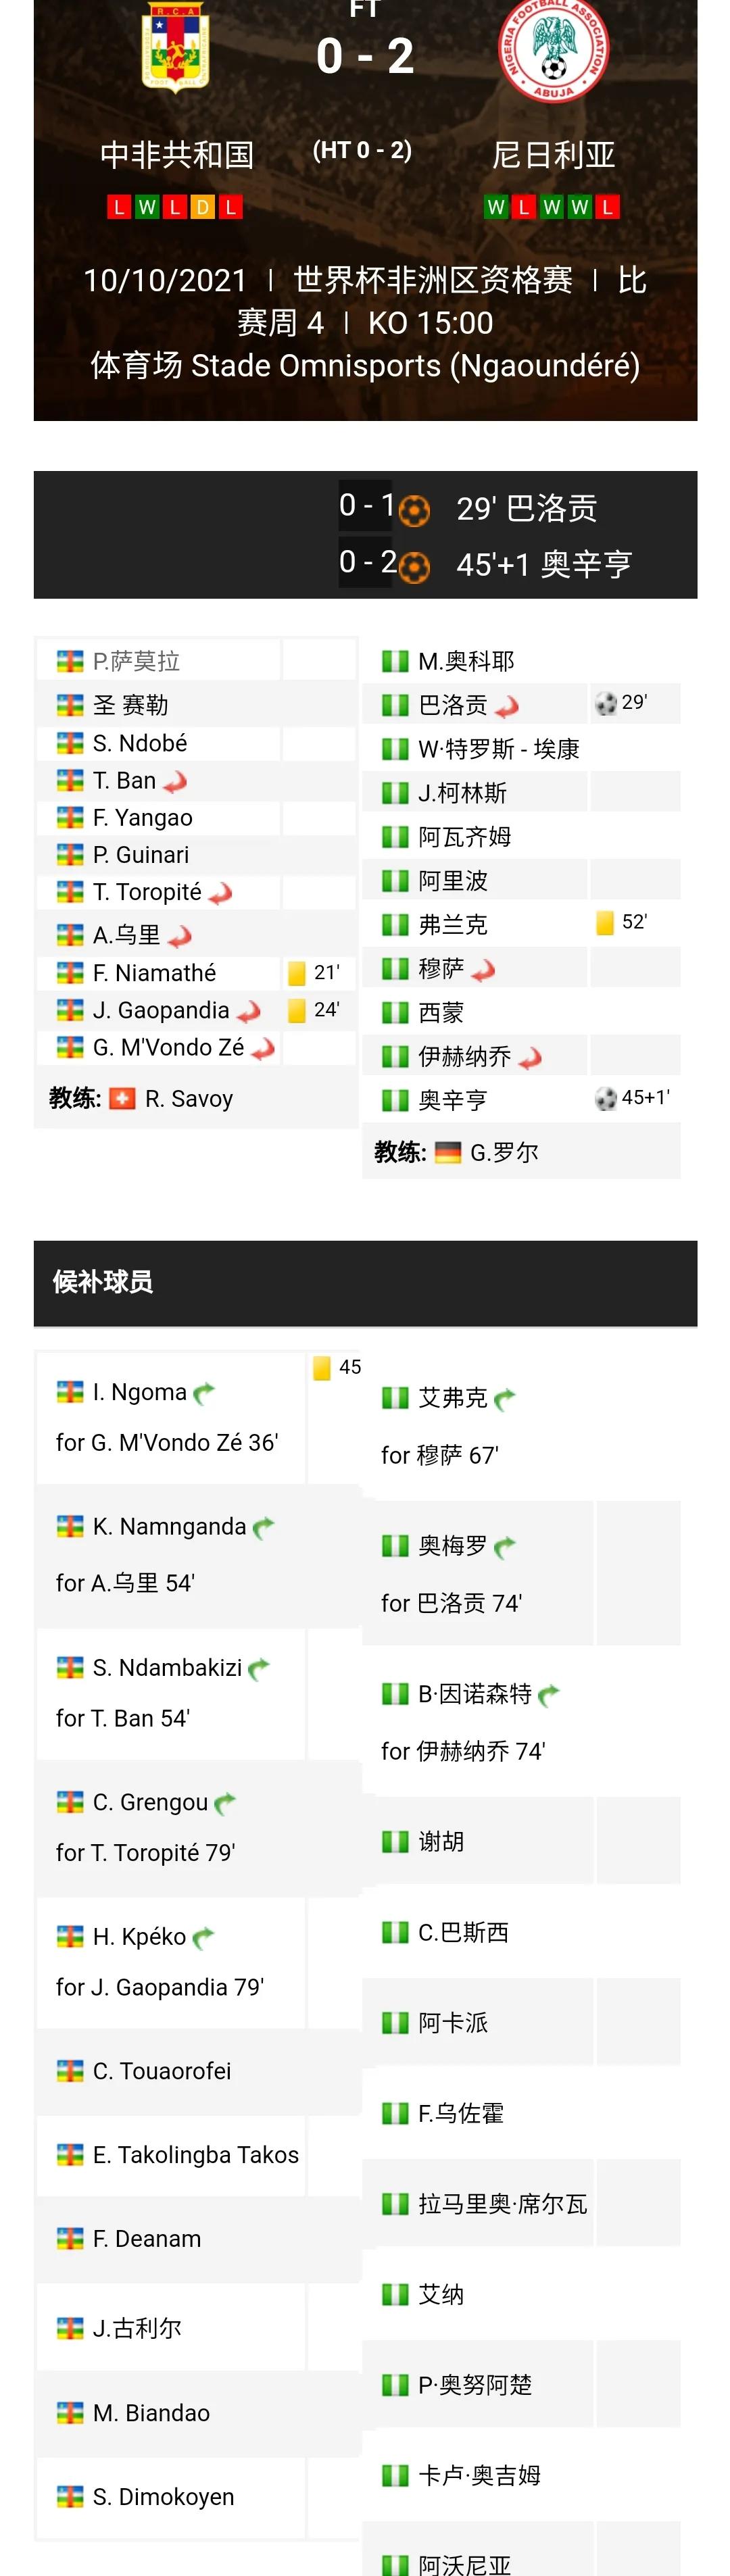This screenshot has width=730, height=2576.
Task: Click Nigeria's first green W form badge
Action: coord(496,207)
